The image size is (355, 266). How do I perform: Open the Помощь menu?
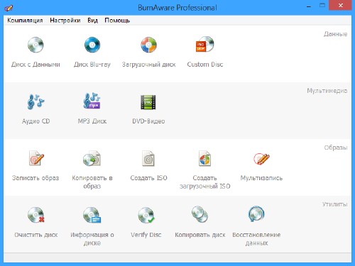[x=117, y=21]
